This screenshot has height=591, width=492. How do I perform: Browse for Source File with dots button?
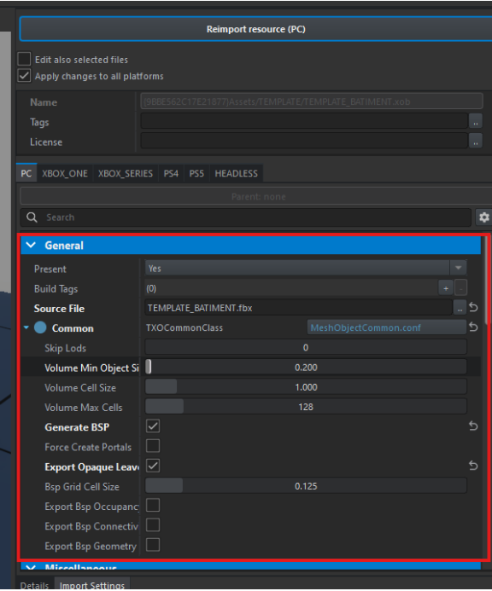pyautogui.click(x=460, y=309)
